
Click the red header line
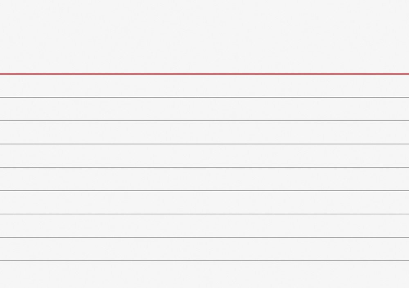coord(204,74)
